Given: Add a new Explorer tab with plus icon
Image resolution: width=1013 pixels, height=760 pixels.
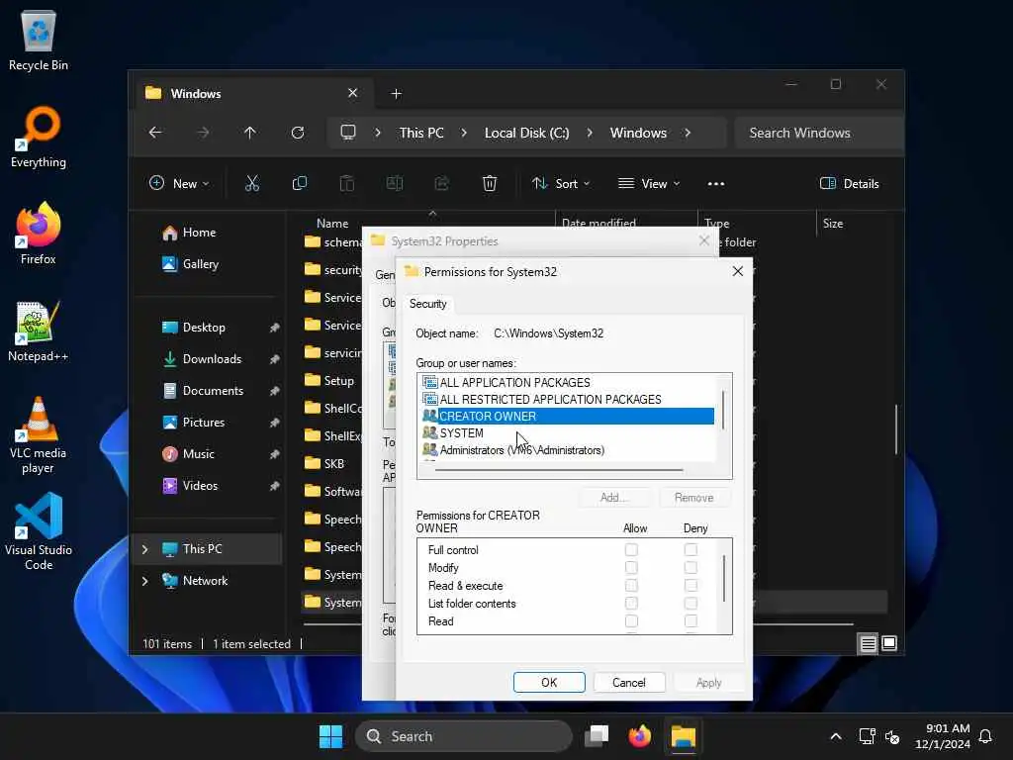Looking at the screenshot, I should pyautogui.click(x=396, y=94).
